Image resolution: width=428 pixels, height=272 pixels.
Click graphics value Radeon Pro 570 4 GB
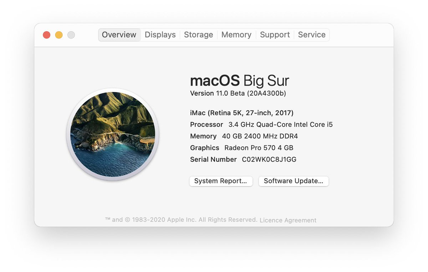point(259,148)
